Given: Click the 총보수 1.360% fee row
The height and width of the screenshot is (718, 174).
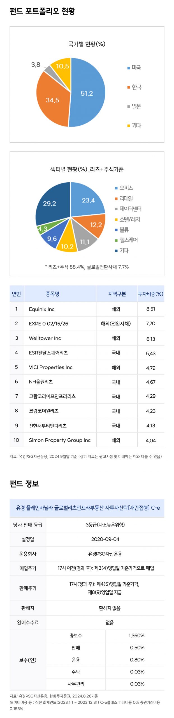Looking at the screenshot, I should click(105, 636).
